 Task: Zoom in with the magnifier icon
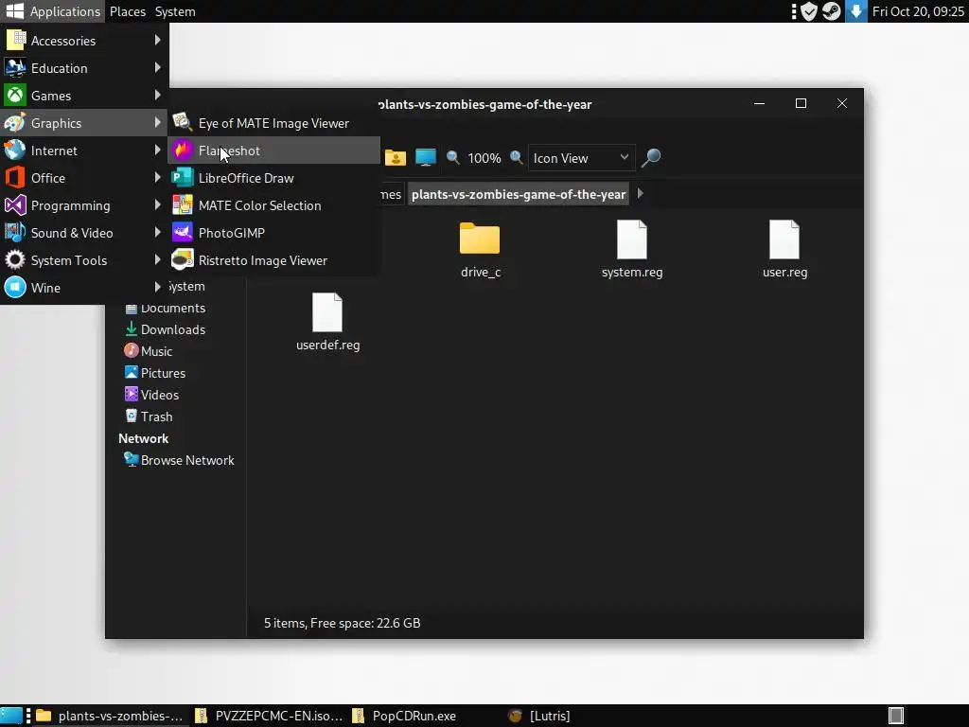coord(516,158)
